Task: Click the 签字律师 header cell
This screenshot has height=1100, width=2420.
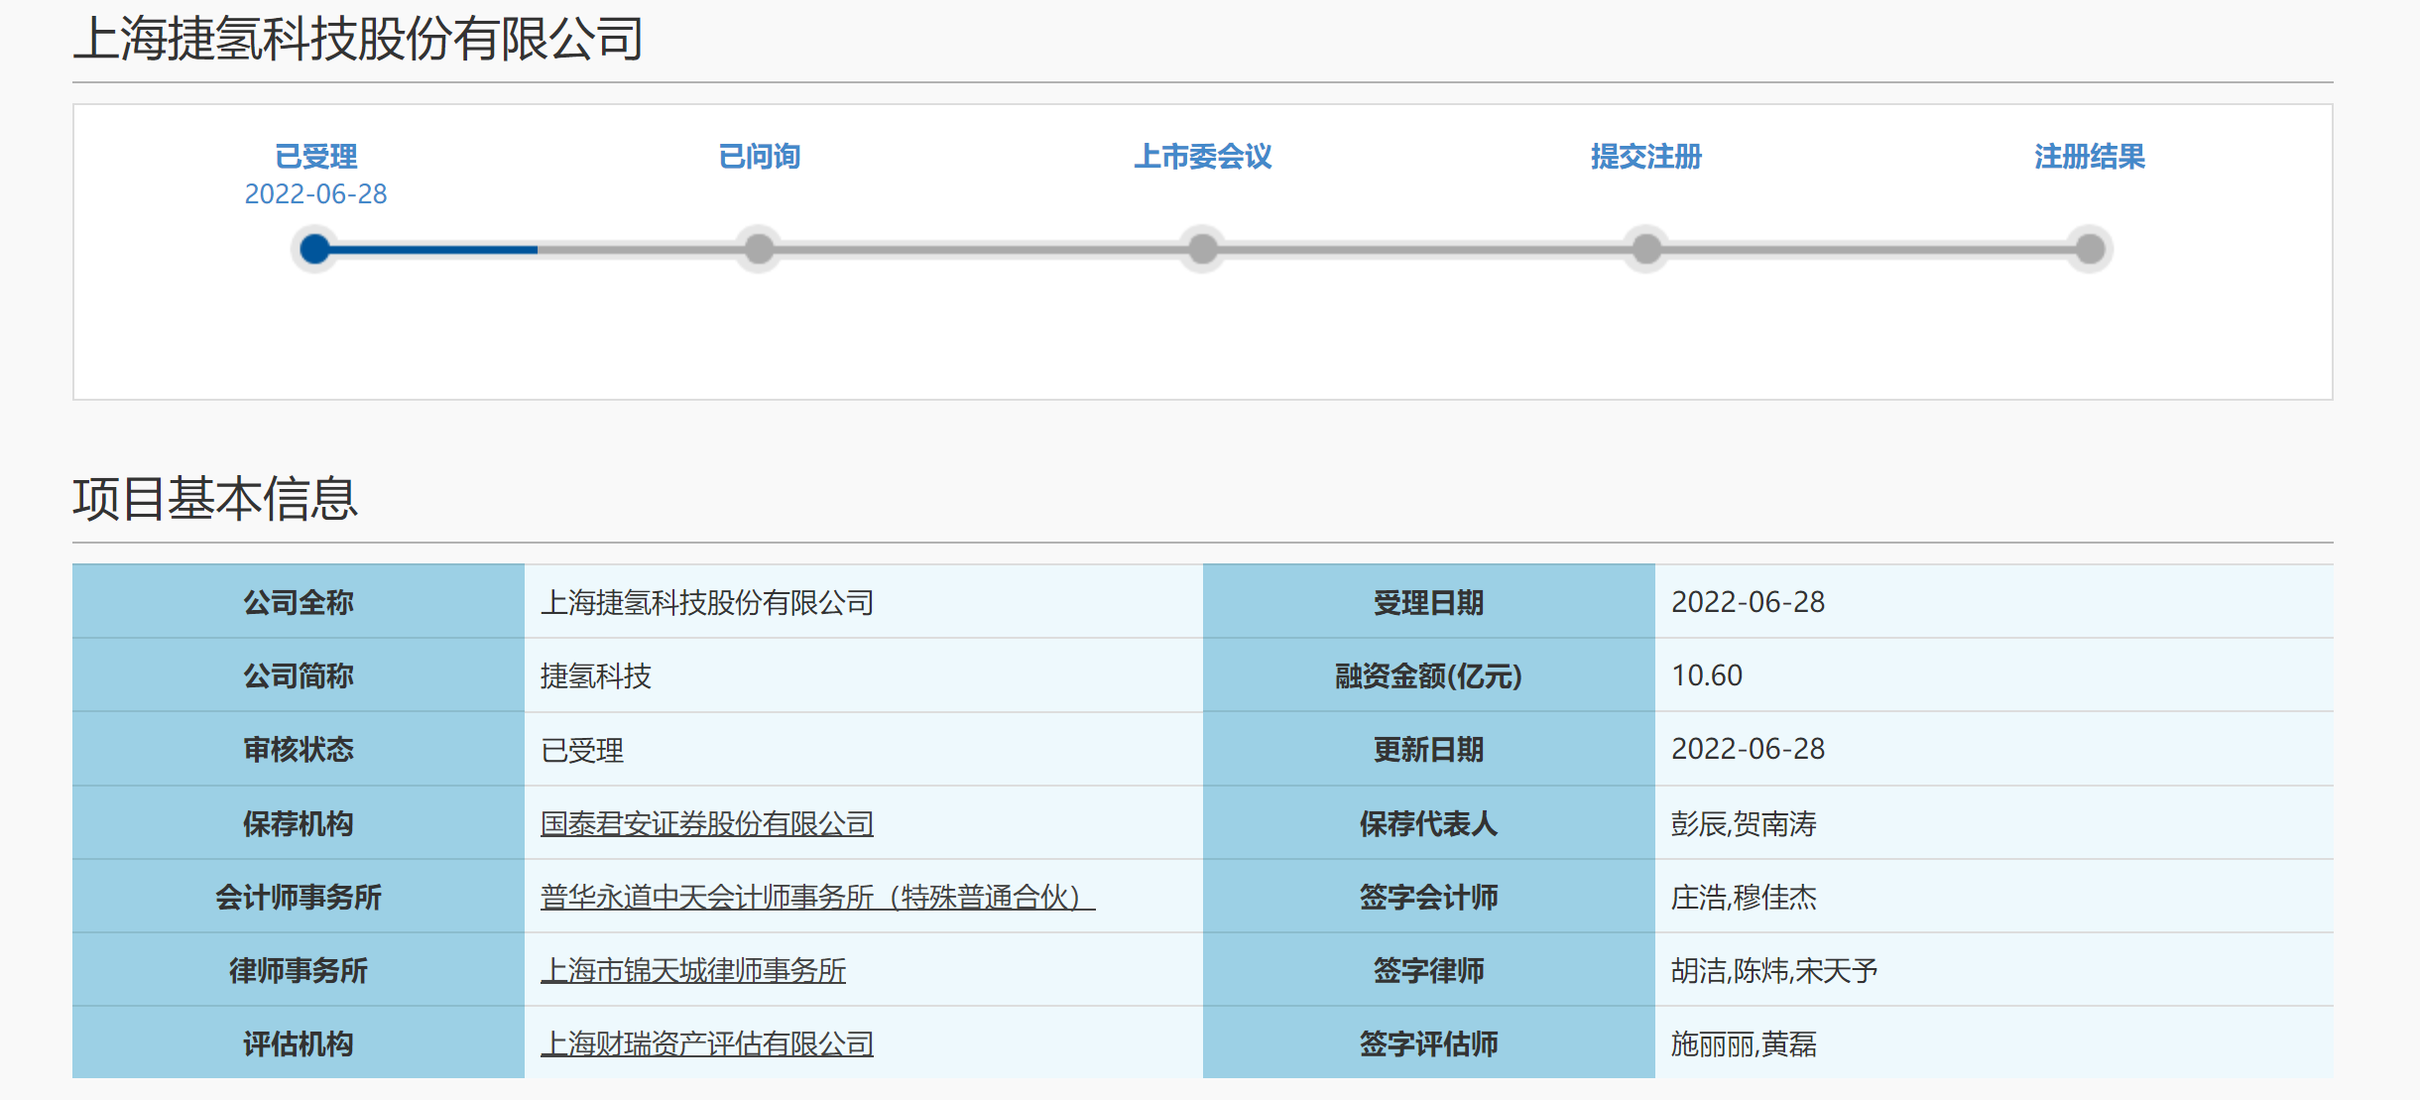Action: pyautogui.click(x=1428, y=970)
